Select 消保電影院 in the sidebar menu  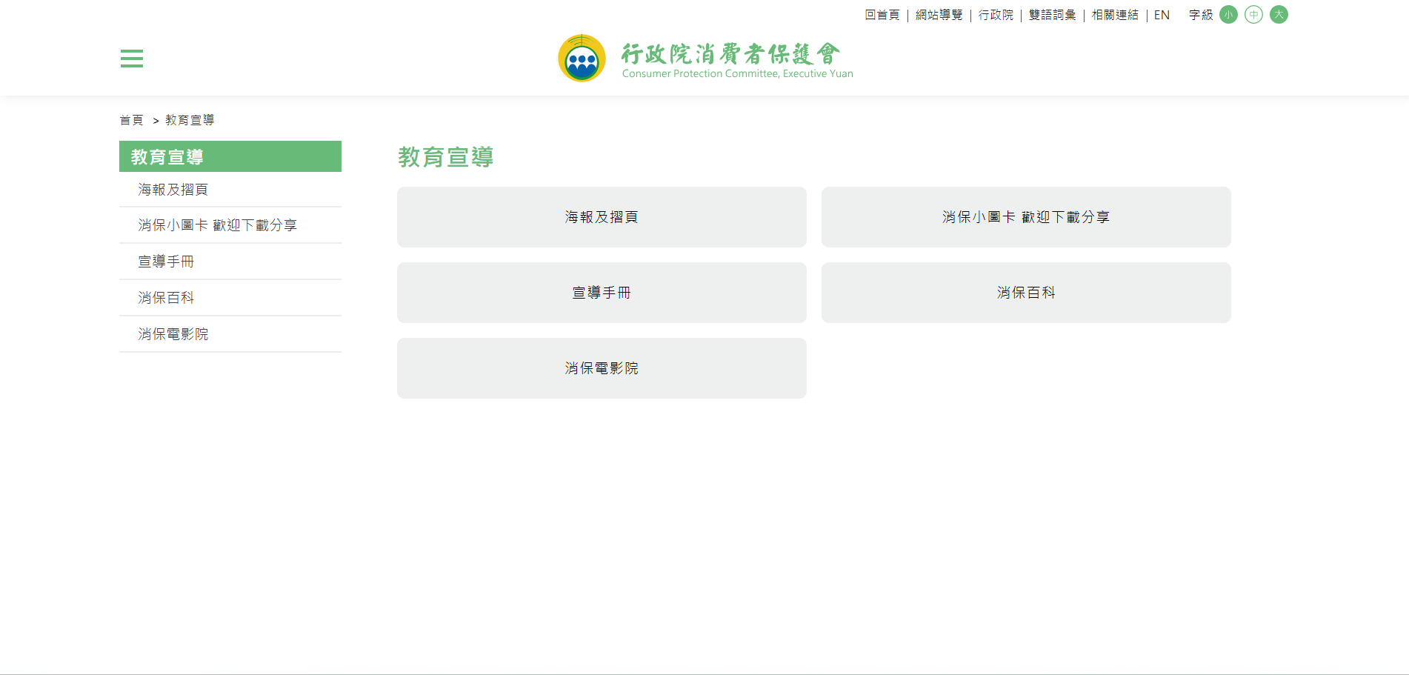[173, 334]
